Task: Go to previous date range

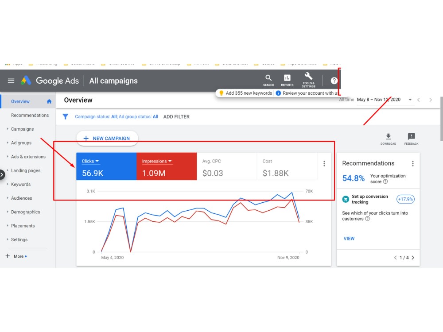Action: pyautogui.click(x=419, y=100)
